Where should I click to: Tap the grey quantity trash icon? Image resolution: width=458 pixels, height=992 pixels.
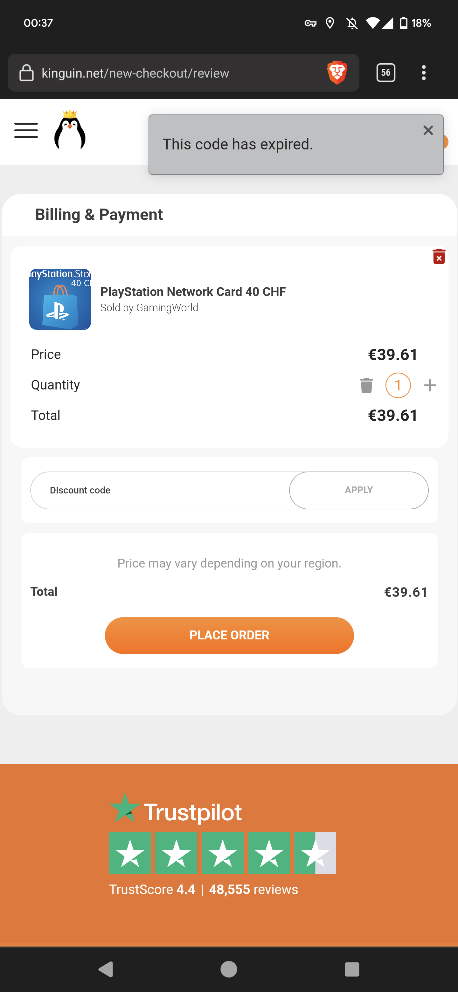tap(366, 385)
